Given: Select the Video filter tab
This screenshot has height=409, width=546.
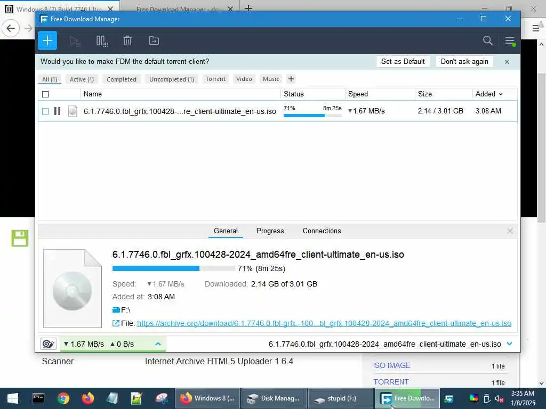Looking at the screenshot, I should 244,79.
